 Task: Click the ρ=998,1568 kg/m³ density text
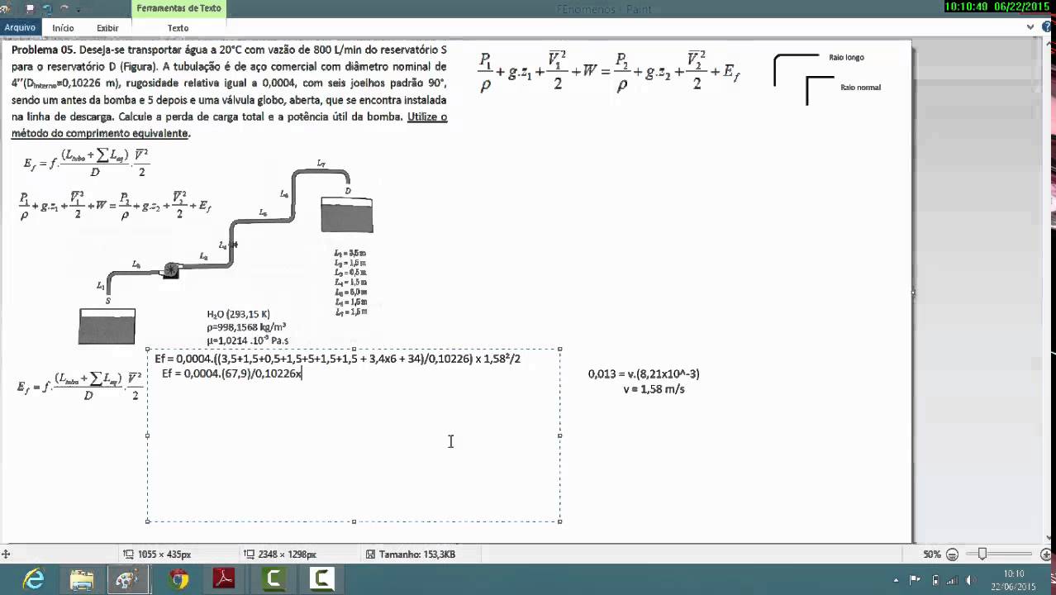(247, 327)
